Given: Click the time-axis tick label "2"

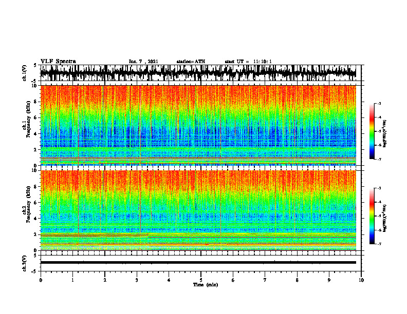Looking at the screenshot, I should 105,280.
